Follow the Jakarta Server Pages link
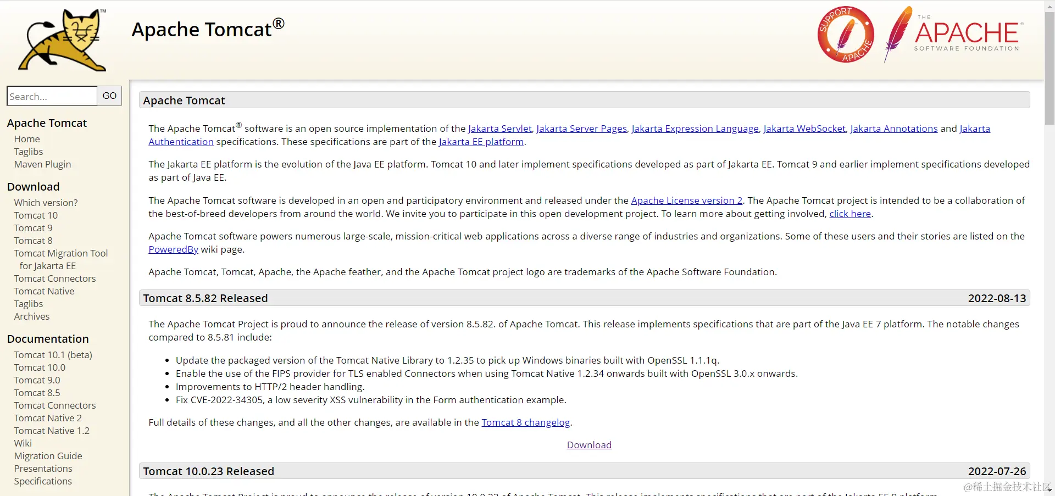Viewport: 1055px width, 496px height. pos(581,129)
